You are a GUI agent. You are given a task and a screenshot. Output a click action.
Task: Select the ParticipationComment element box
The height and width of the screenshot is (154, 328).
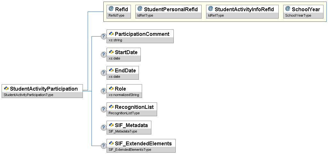click(x=142, y=34)
